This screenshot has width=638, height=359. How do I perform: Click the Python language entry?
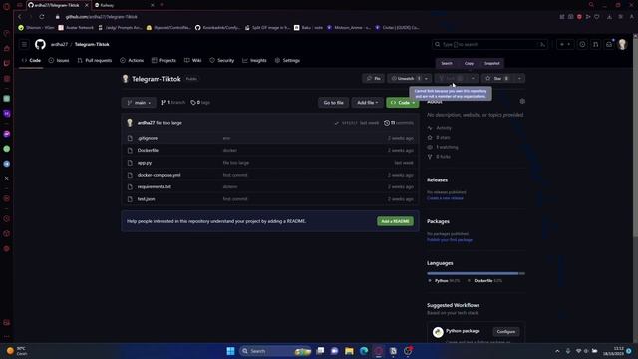tap(444, 281)
